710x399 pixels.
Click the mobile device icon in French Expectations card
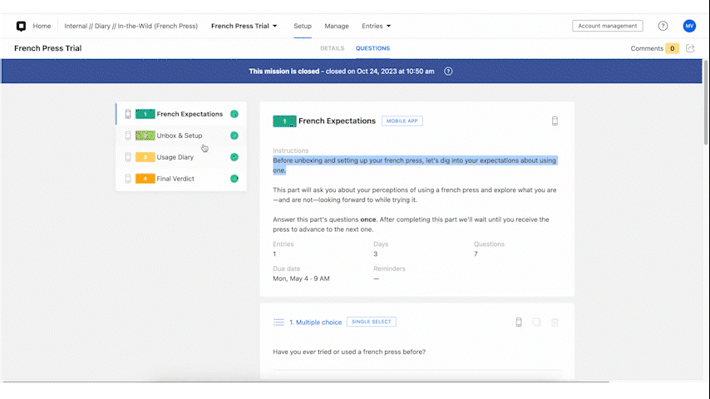coord(555,121)
